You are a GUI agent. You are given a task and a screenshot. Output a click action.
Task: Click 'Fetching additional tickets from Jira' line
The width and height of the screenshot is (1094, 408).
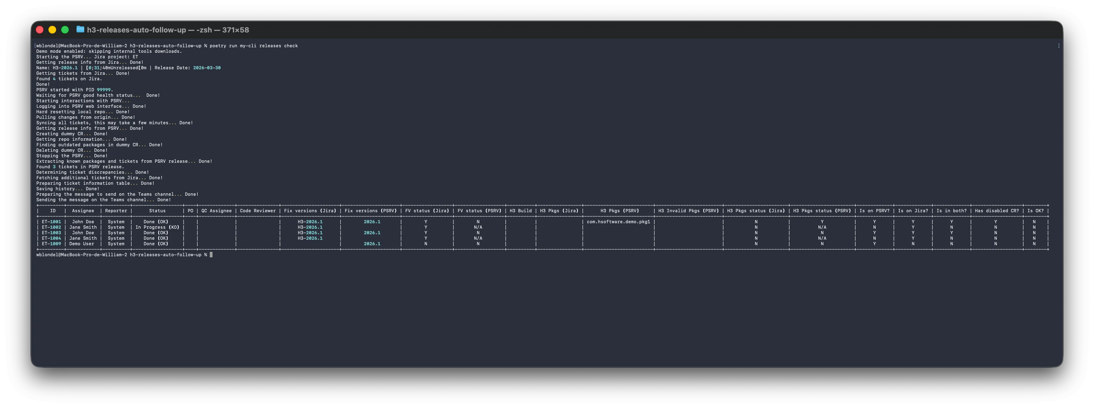click(x=99, y=178)
